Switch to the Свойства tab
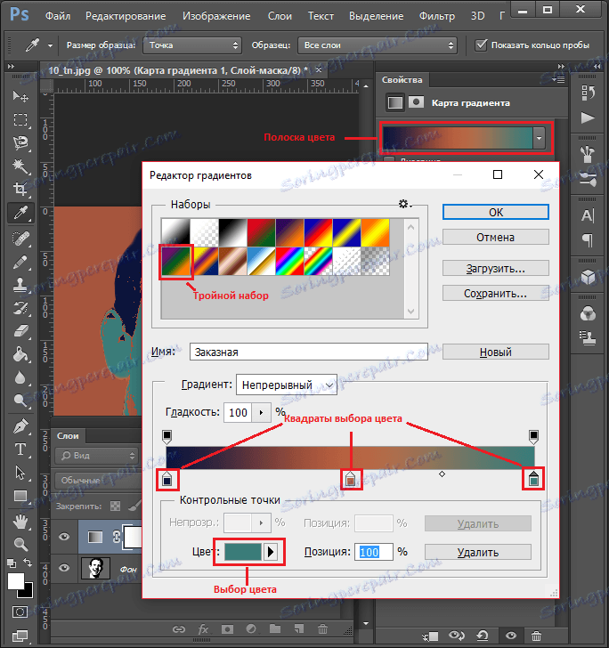This screenshot has width=609, height=648. 402,80
